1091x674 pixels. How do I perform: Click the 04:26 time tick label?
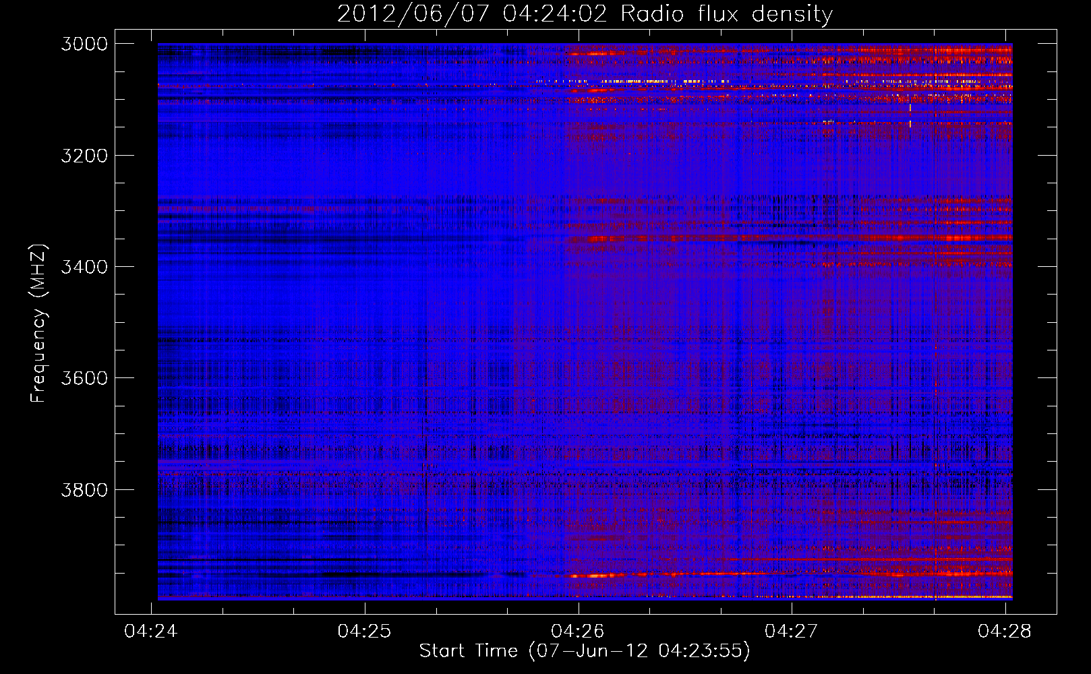(578, 631)
